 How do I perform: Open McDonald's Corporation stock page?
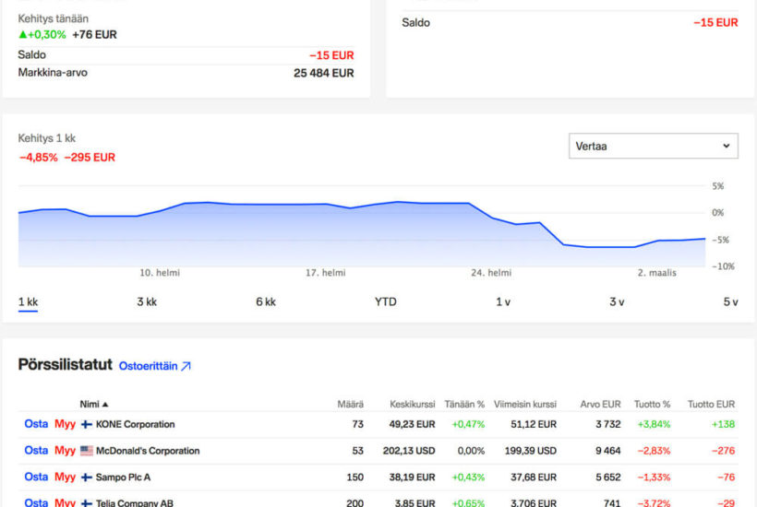pyautogui.click(x=148, y=451)
